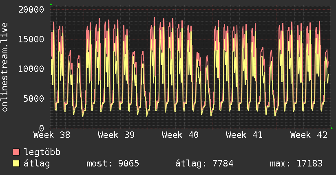
Task: Click the yellow átlag legend swatch
Action: pyautogui.click(x=16, y=163)
